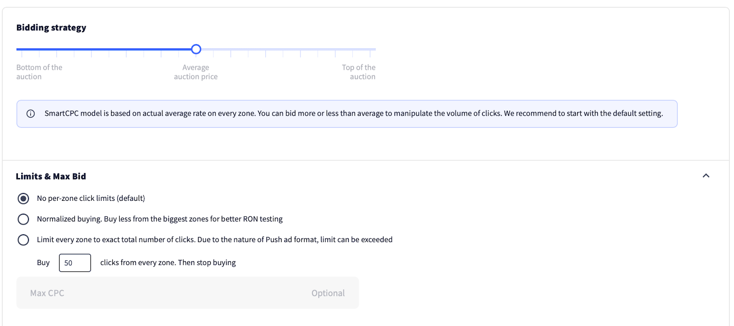Image resolution: width=734 pixels, height=326 pixels.
Task: Click the SmartCPC model information banner text
Action: pyautogui.click(x=353, y=114)
